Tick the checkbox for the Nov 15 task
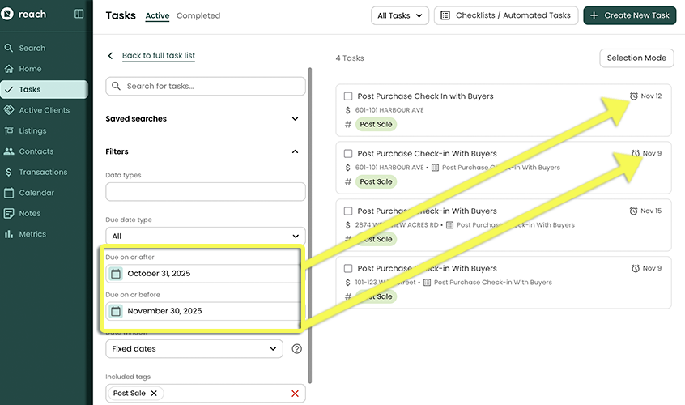 point(348,211)
